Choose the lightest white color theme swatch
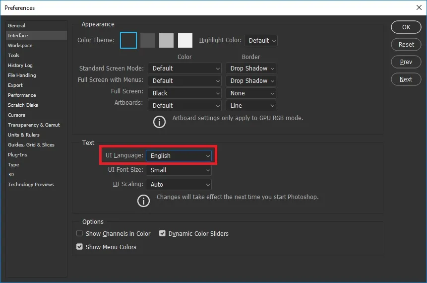 pos(185,40)
